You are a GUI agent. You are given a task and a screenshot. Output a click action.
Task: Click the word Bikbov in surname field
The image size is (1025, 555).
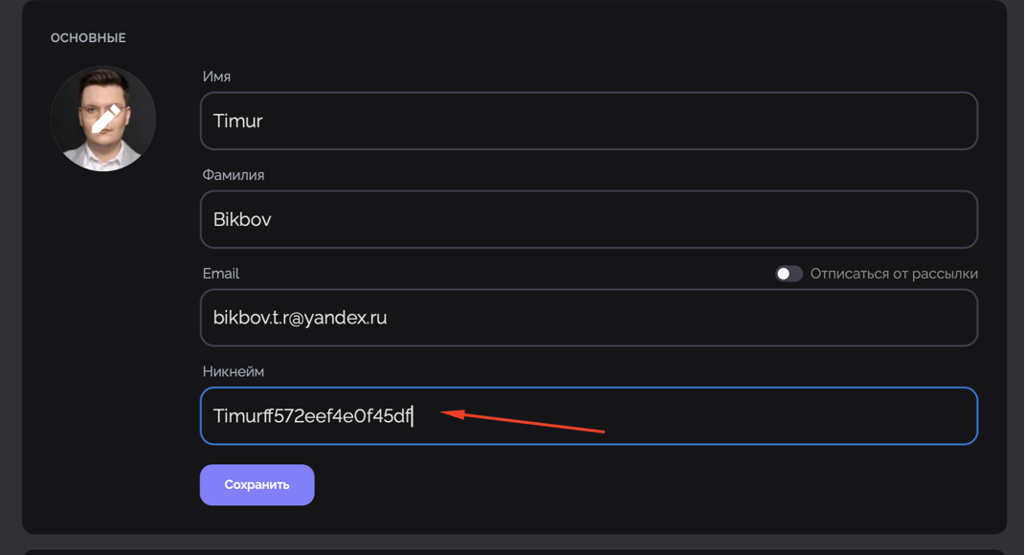(242, 220)
